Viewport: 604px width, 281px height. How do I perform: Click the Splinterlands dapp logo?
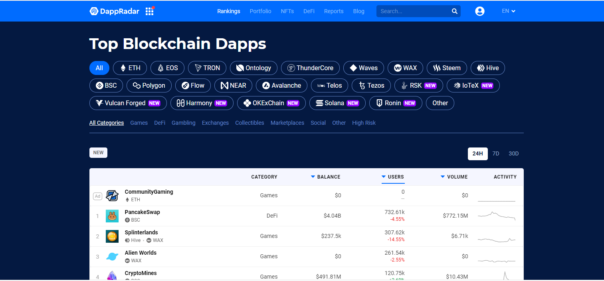click(x=112, y=236)
